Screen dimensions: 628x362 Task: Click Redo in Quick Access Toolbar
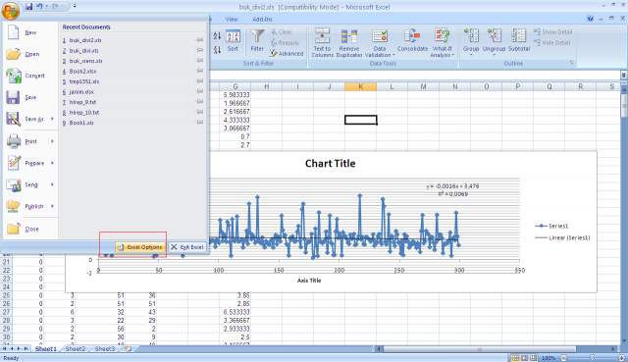[x=55, y=7]
